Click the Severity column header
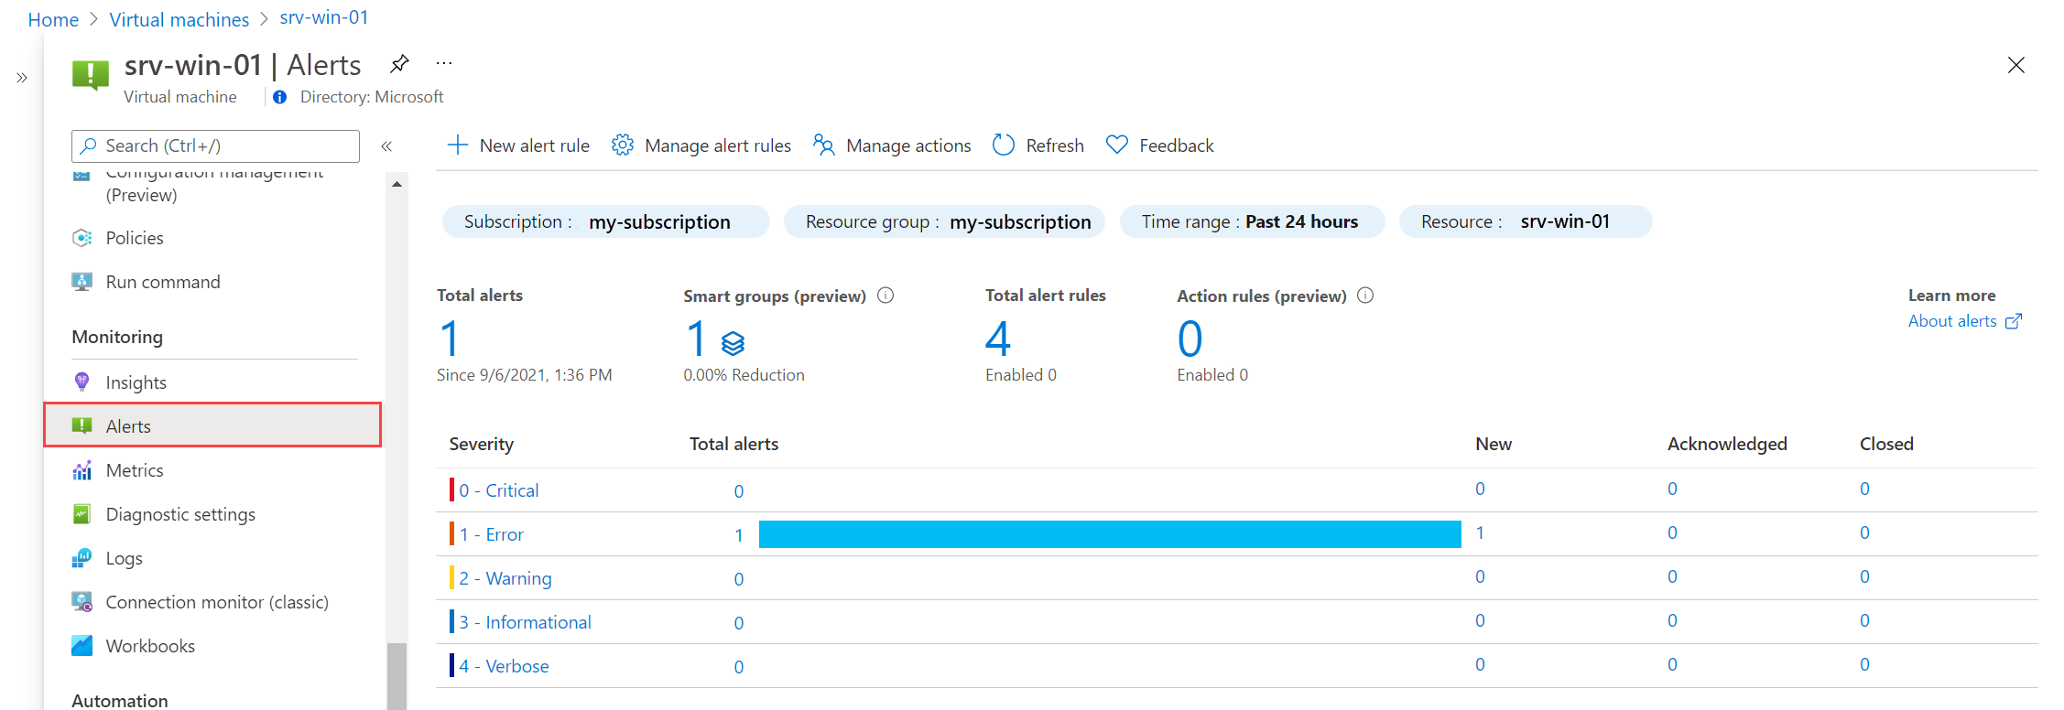 coord(482,444)
